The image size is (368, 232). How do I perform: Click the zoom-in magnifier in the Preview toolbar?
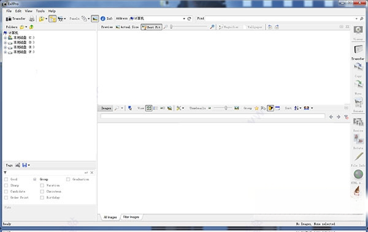pos(212,27)
